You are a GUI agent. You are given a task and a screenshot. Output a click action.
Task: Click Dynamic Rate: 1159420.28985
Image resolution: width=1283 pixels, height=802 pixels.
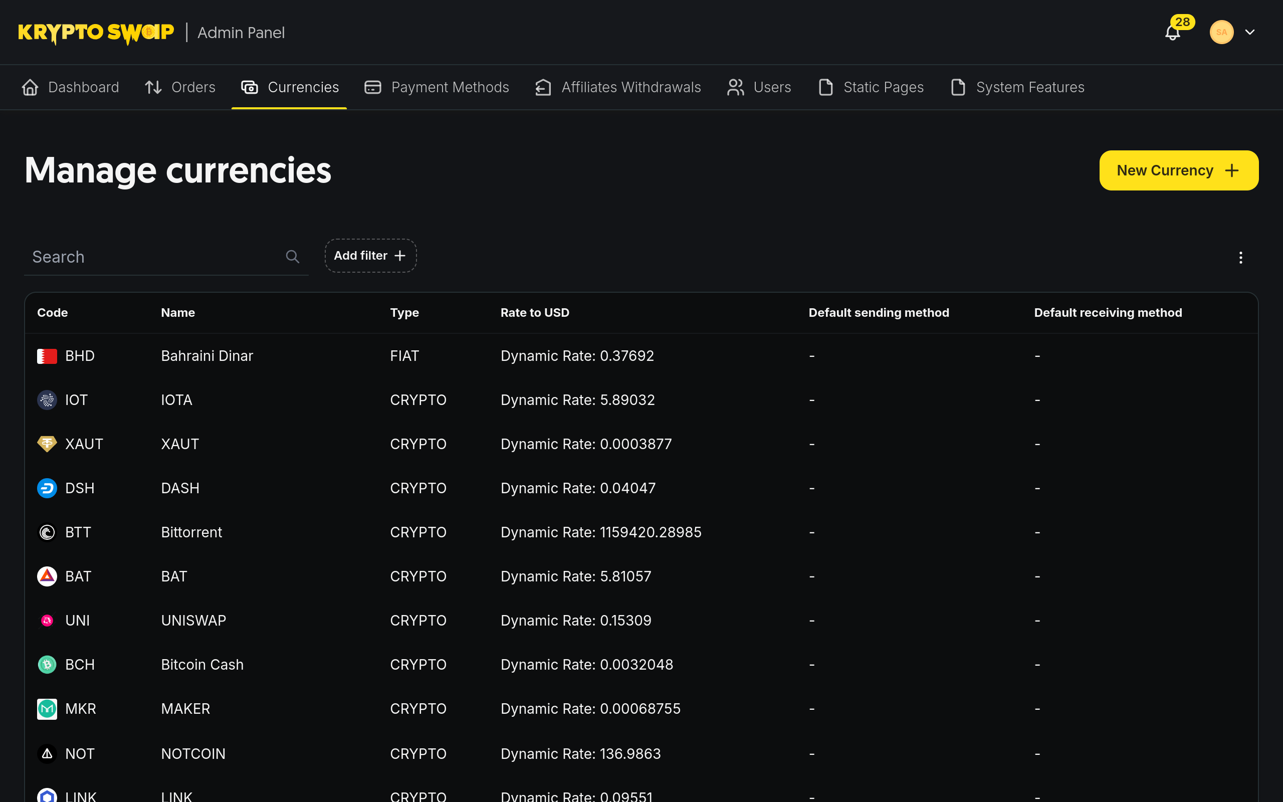[601, 532]
